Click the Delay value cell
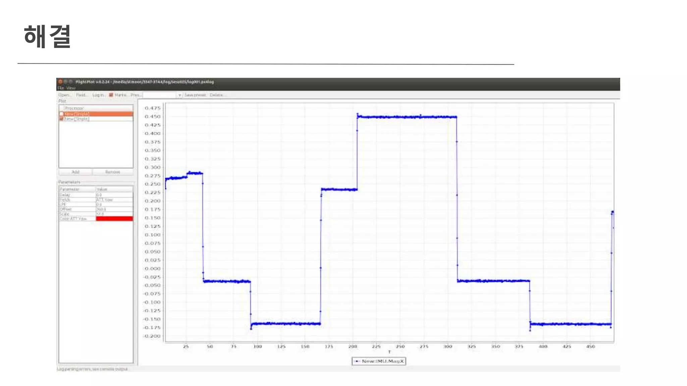 [114, 195]
